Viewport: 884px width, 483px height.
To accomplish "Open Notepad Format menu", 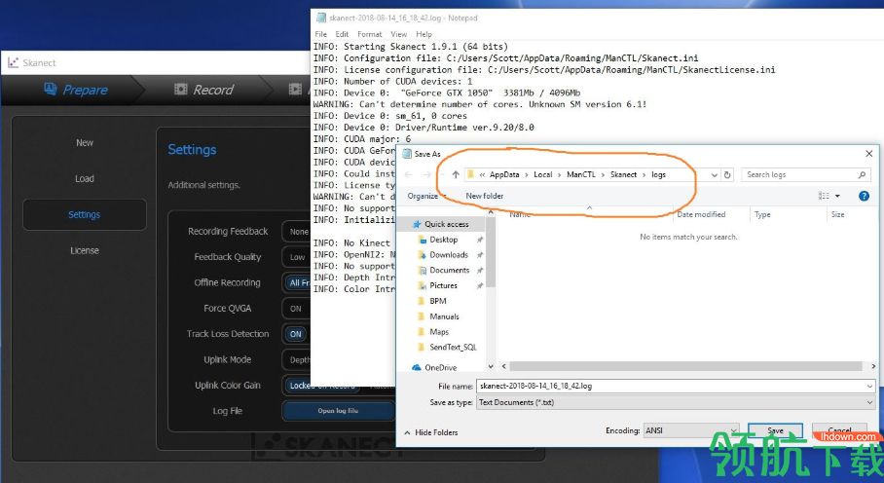I will [x=369, y=34].
